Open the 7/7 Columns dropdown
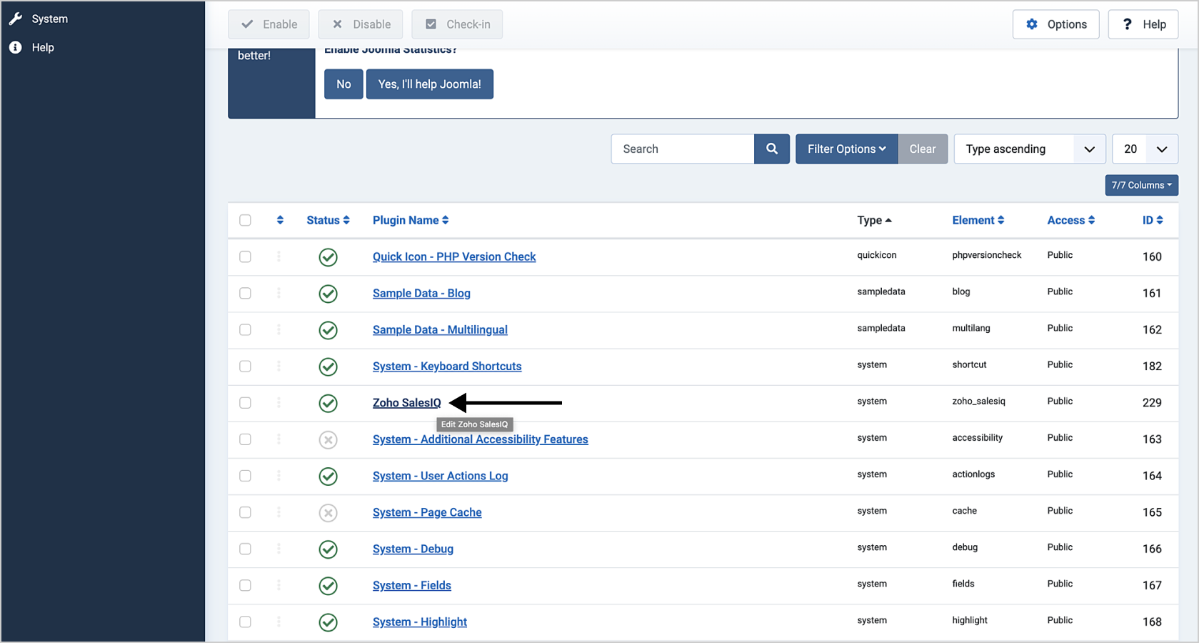 point(1141,185)
